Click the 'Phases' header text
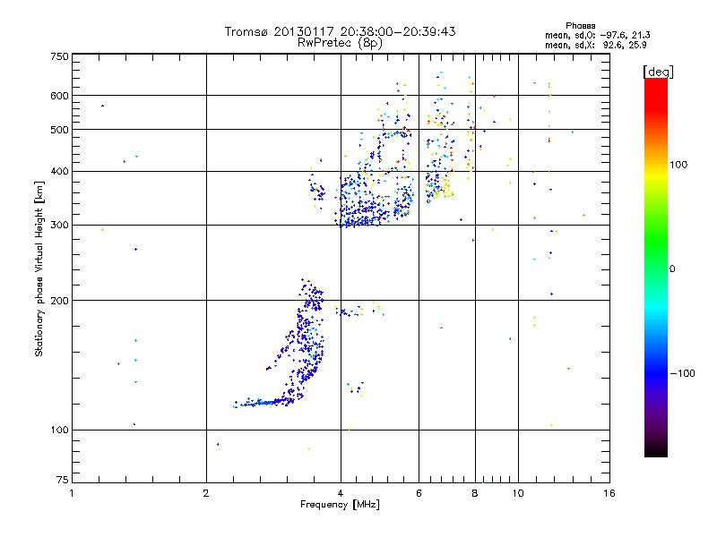Viewport: 717px width, 537px height. click(580, 26)
